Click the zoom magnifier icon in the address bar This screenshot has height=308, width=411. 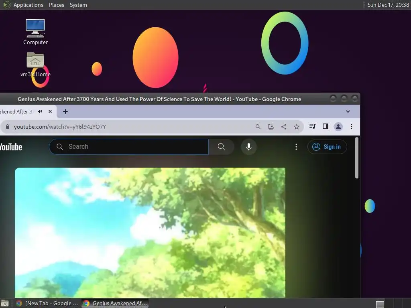coord(258,127)
